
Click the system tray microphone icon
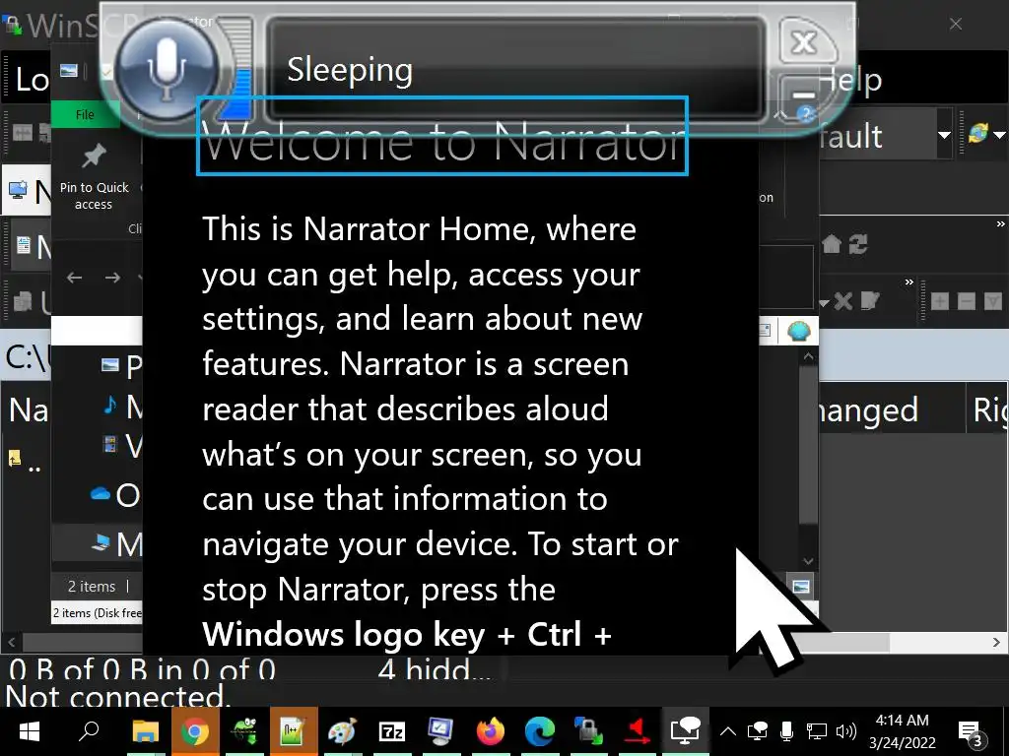coord(786,731)
